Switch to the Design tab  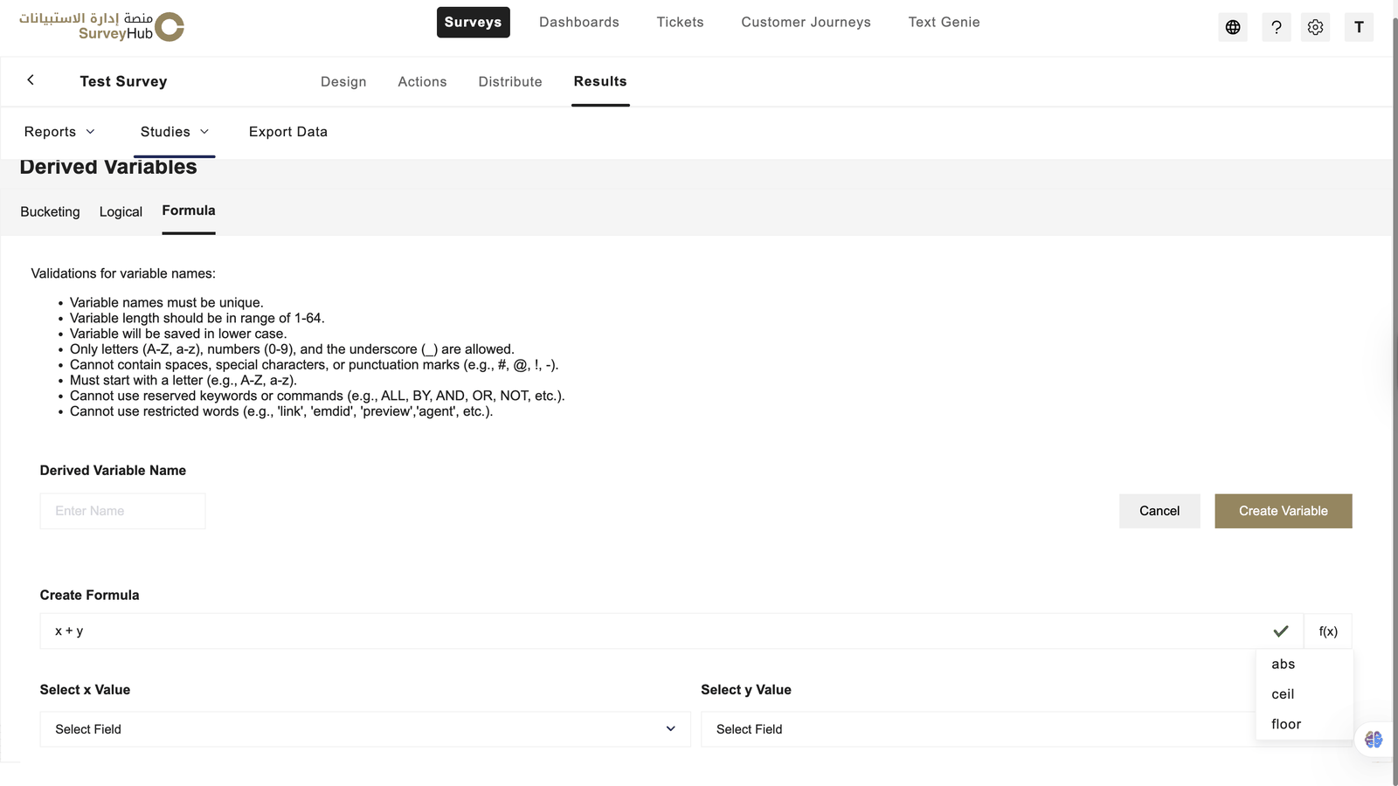(x=343, y=81)
